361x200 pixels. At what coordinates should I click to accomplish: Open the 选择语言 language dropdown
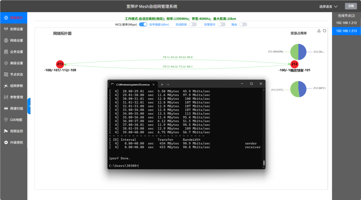pos(329,6)
